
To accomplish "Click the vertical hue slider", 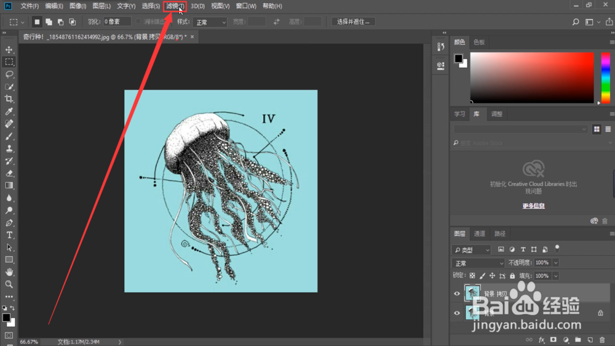I will (x=606, y=78).
